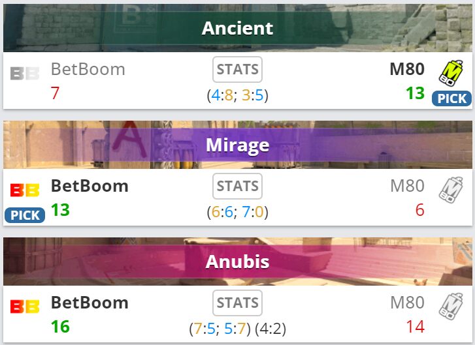
Task: Click BetBoom logo in Ancient map row
Action: pyautogui.click(x=25, y=73)
